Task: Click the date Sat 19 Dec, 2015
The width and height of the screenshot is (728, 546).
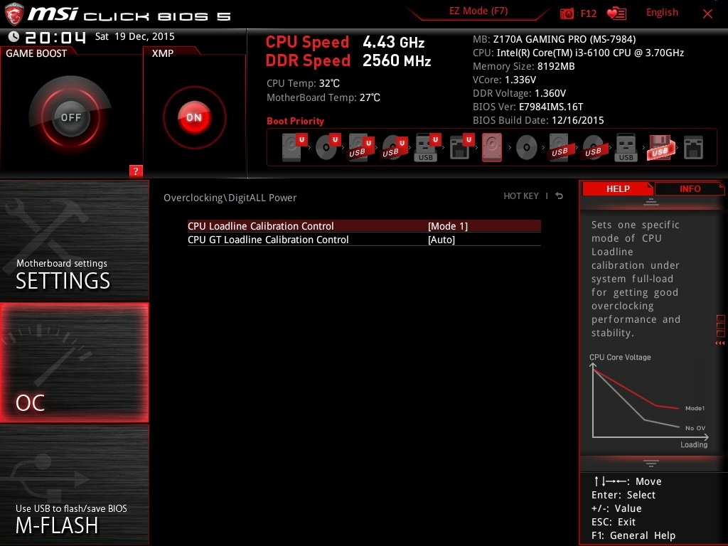Action: click(x=134, y=37)
